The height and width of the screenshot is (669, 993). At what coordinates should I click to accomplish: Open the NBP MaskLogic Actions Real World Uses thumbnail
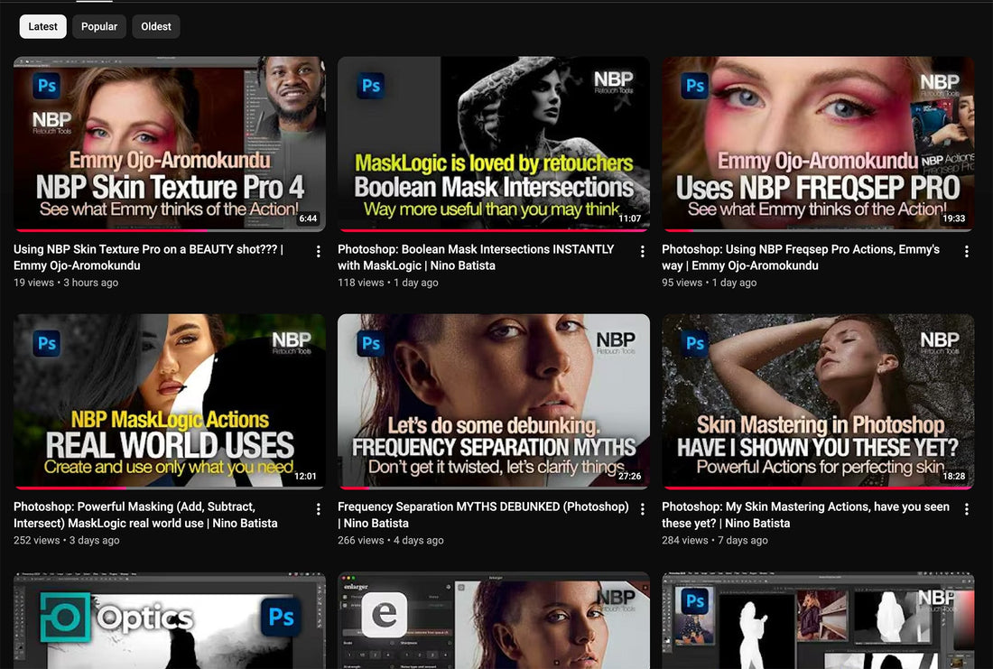click(x=170, y=402)
